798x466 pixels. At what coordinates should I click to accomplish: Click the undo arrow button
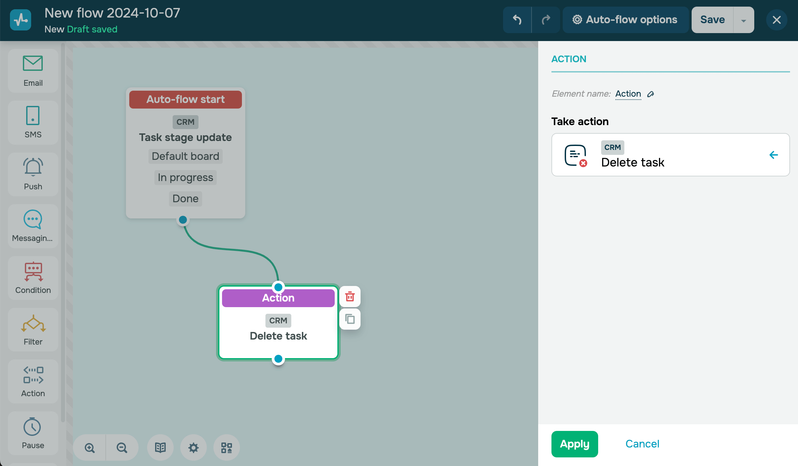click(517, 20)
